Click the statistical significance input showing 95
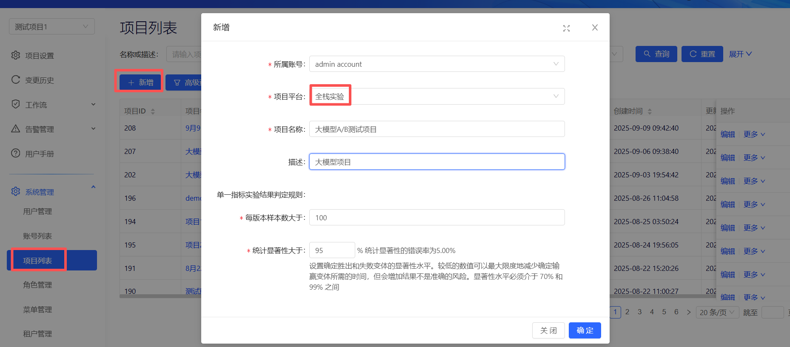Viewport: 790px width, 347px height. click(332, 250)
